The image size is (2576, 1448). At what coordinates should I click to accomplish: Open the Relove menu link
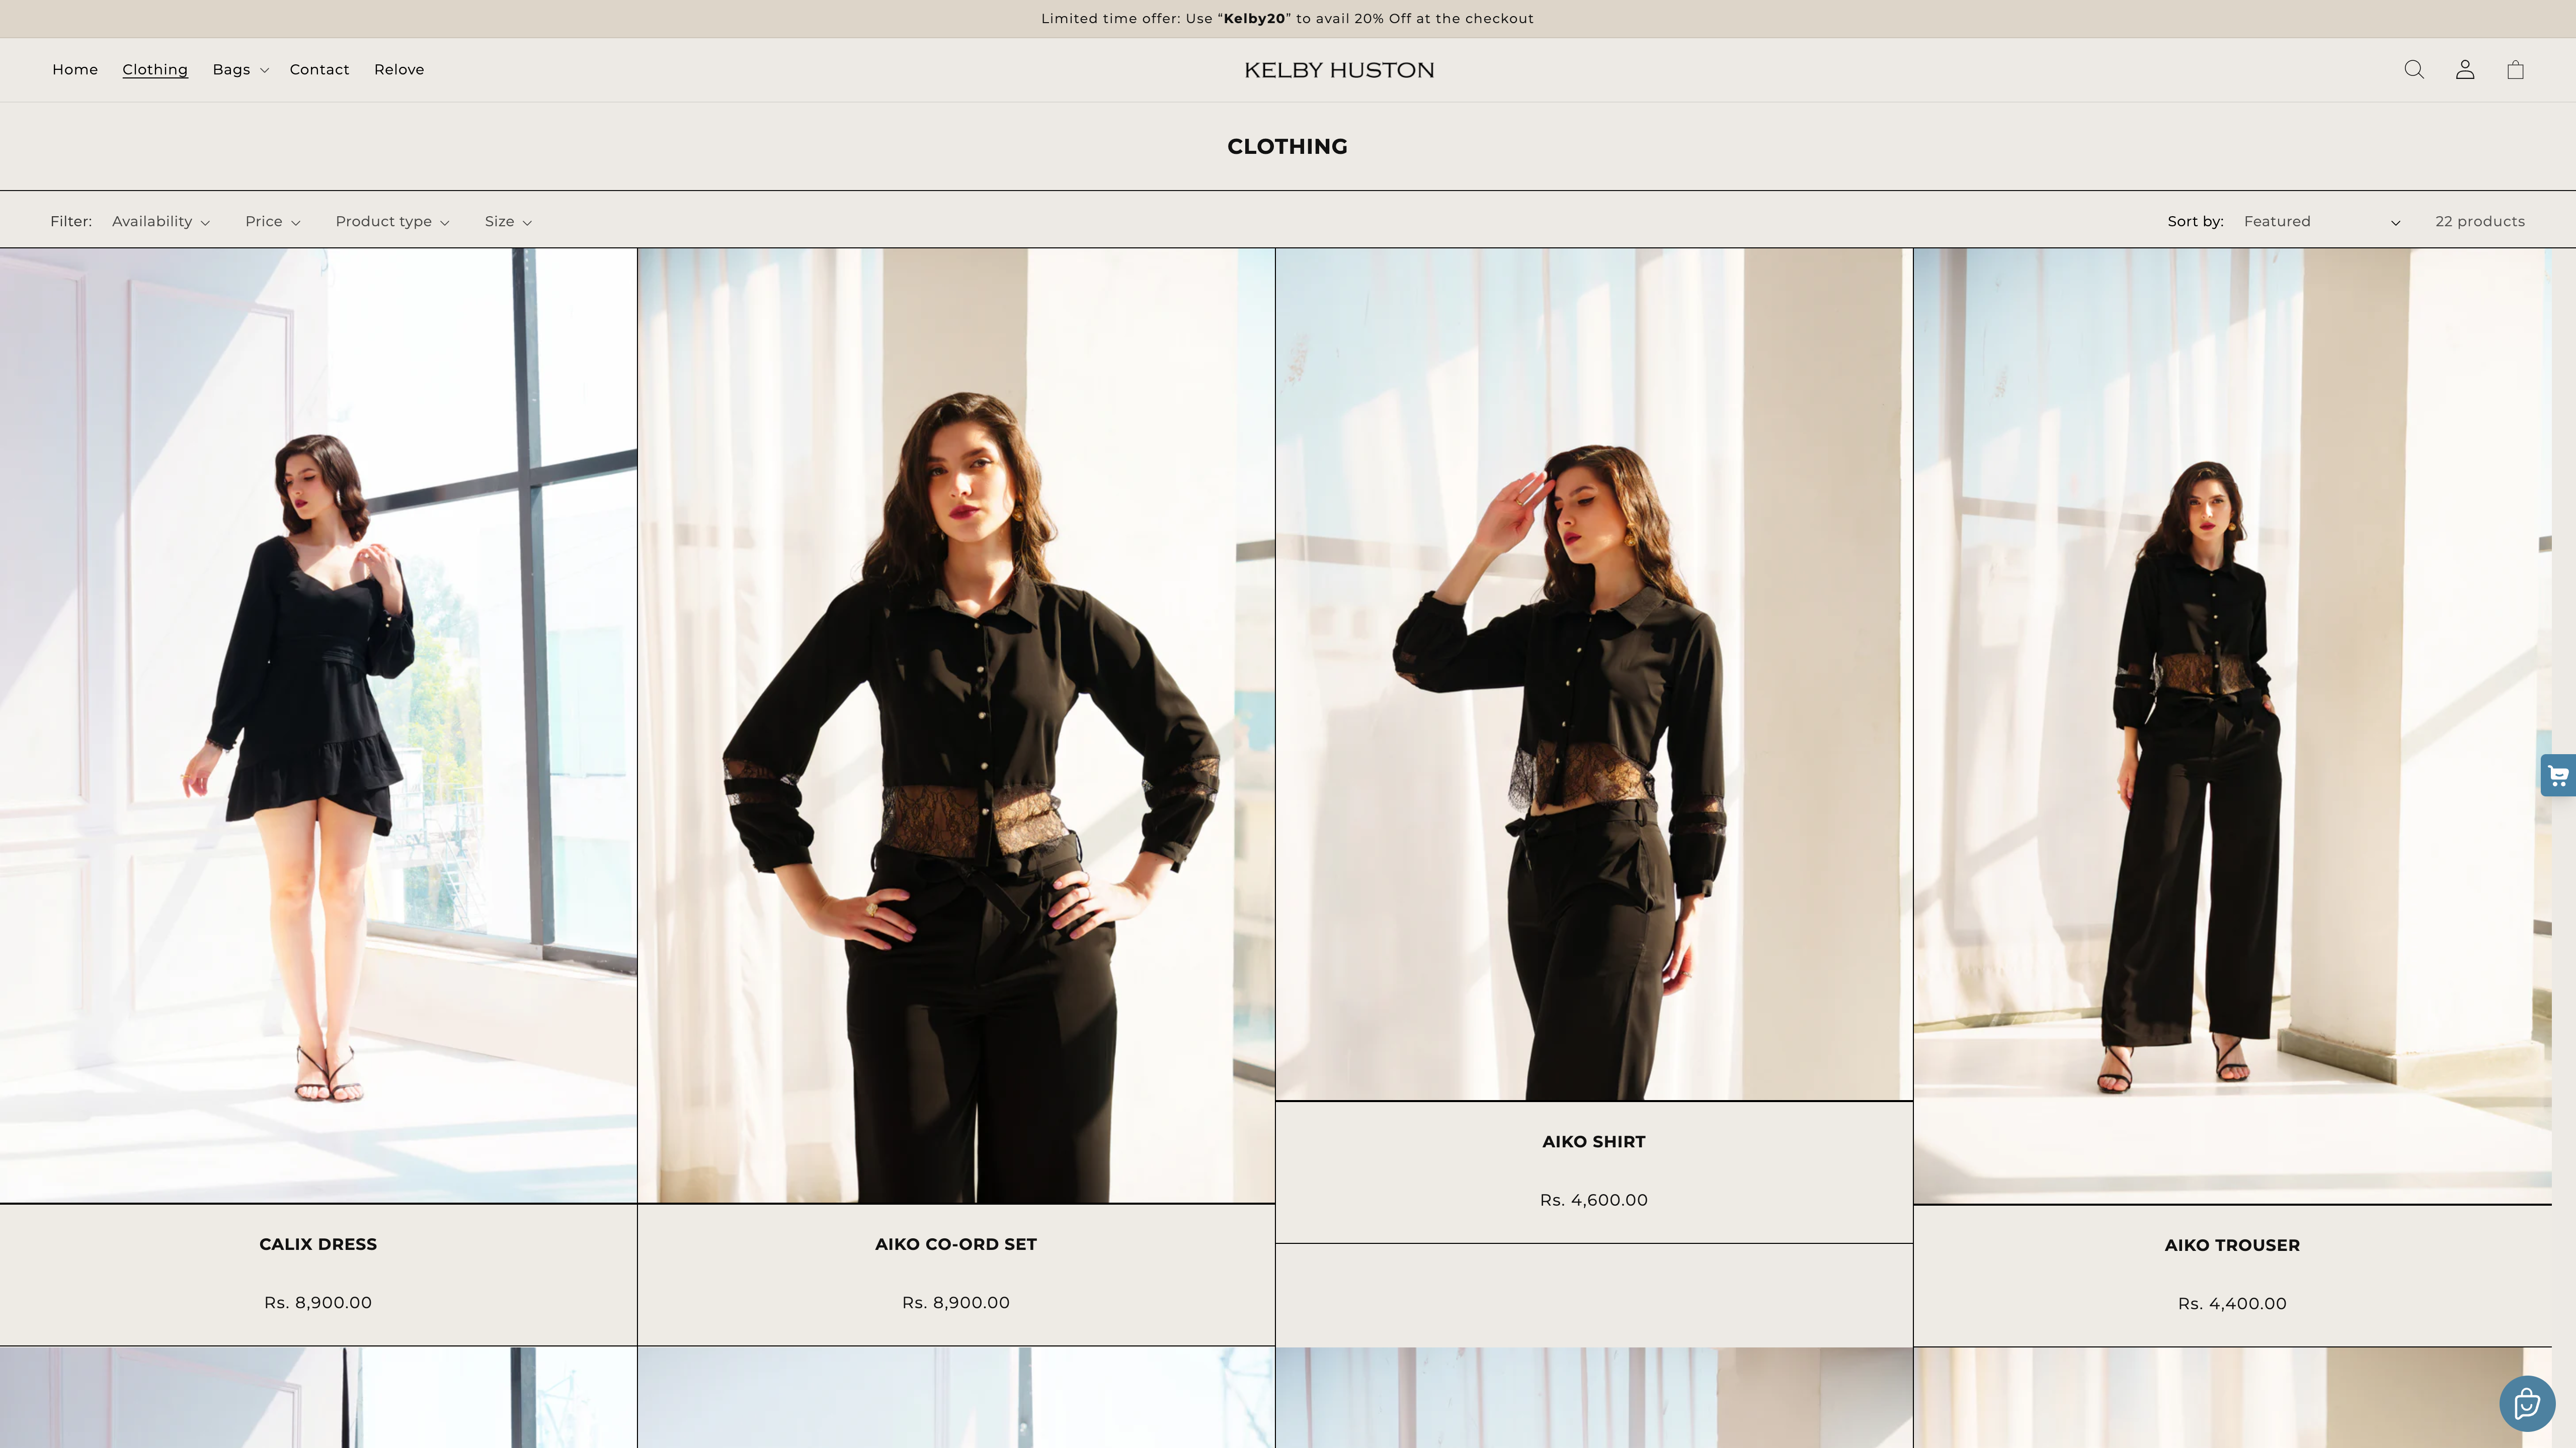pos(399,70)
